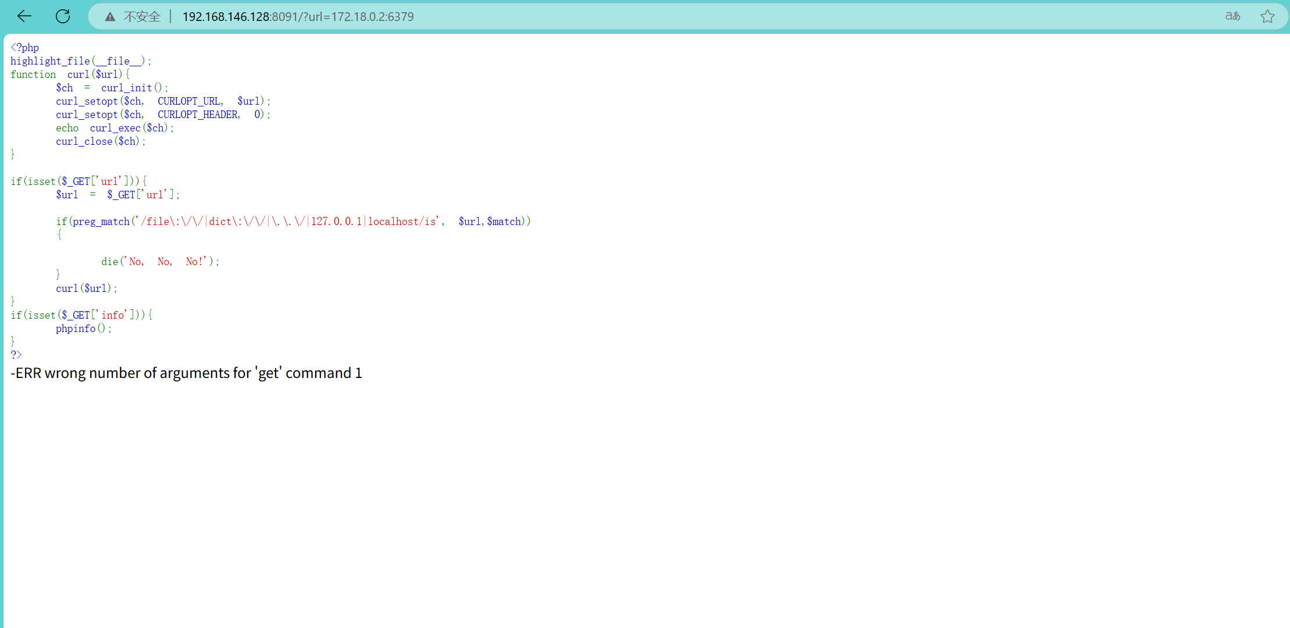The width and height of the screenshot is (1290, 628).
Task: Click the function curl($url) declaration
Action: pyautogui.click(x=70, y=74)
